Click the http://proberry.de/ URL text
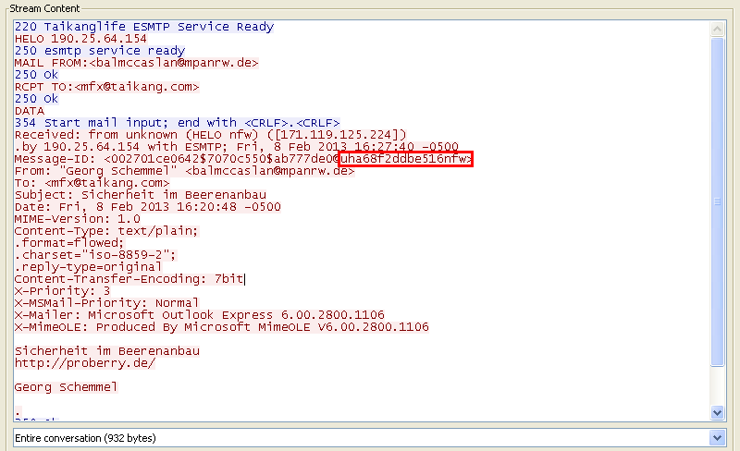The height and width of the screenshot is (451, 740). tap(85, 363)
